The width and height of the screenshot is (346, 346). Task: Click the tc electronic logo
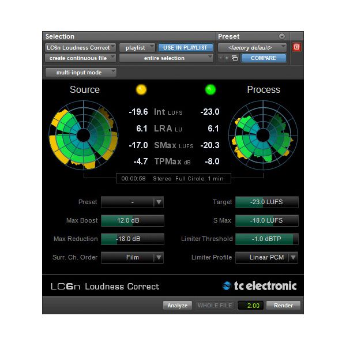[x=259, y=286]
